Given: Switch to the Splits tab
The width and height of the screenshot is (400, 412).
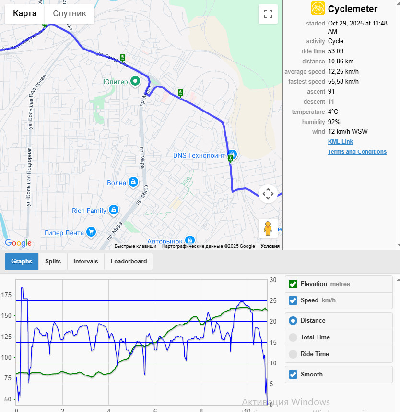Looking at the screenshot, I should tap(53, 262).
